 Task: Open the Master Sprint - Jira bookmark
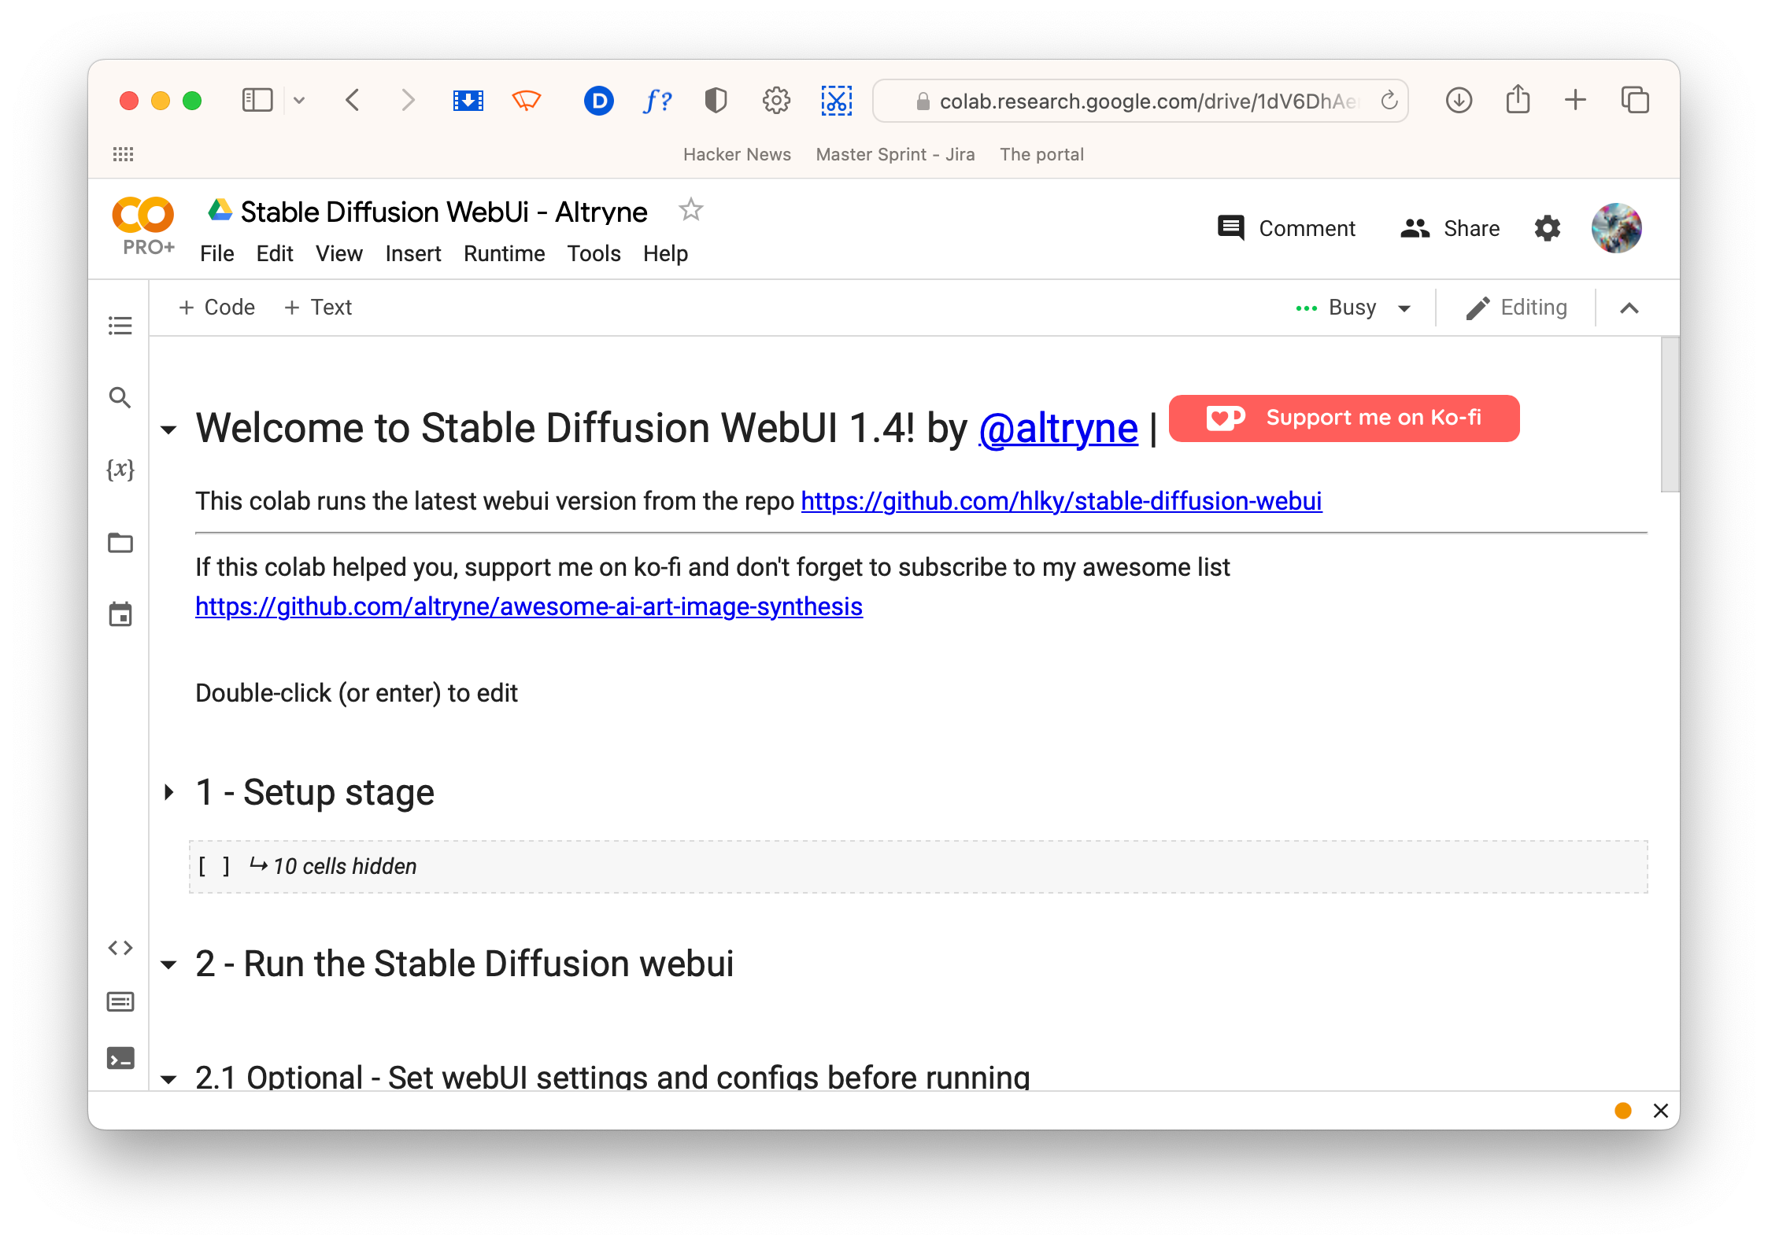coord(895,154)
